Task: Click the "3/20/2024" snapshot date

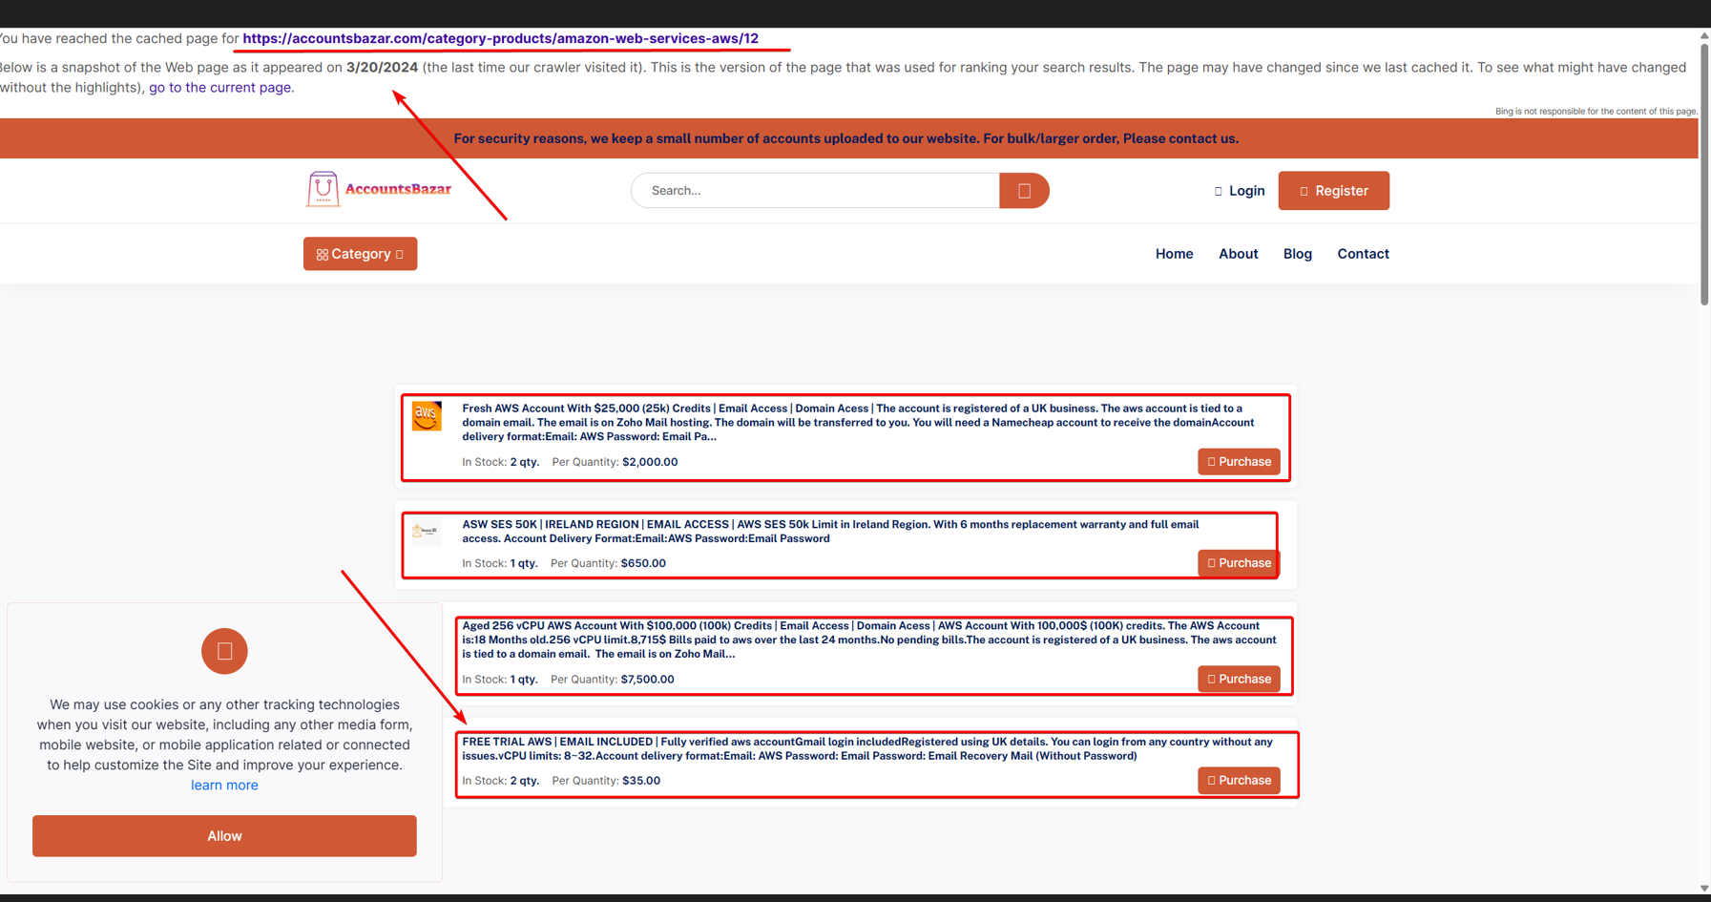Action: coord(382,68)
